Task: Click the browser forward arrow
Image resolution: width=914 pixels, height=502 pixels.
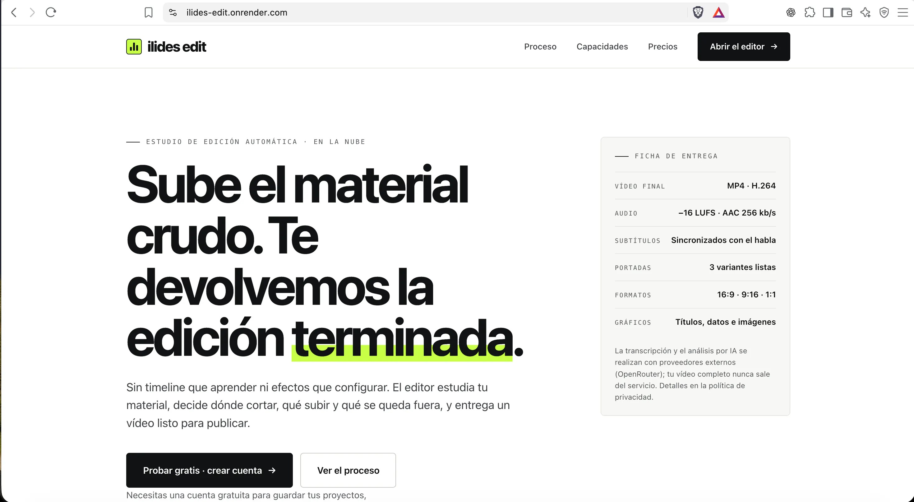Action: tap(32, 12)
